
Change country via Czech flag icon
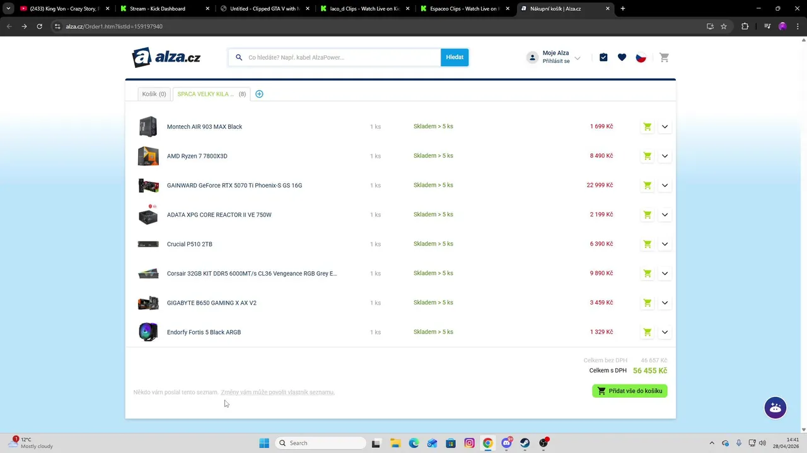641,57
